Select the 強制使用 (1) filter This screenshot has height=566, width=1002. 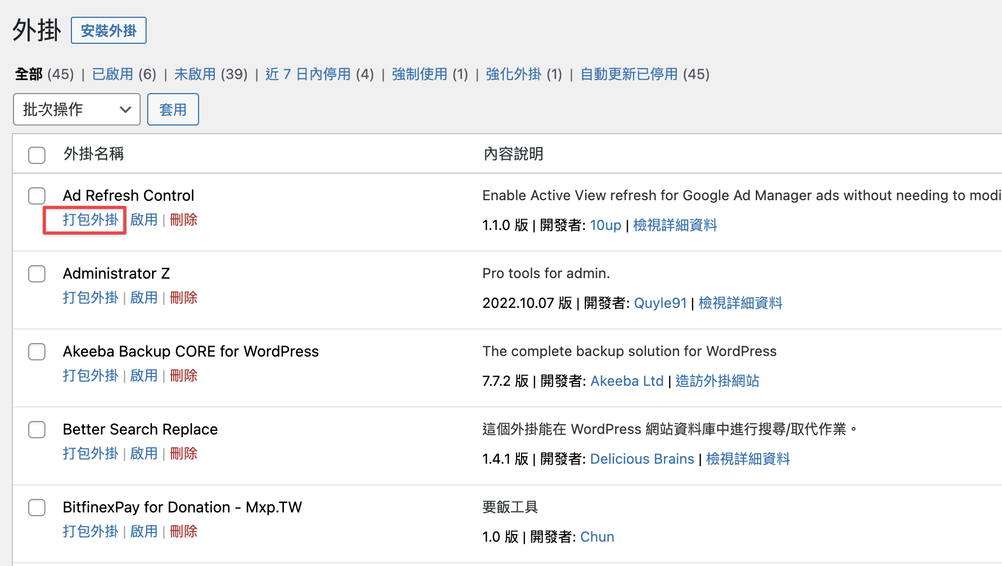click(430, 74)
